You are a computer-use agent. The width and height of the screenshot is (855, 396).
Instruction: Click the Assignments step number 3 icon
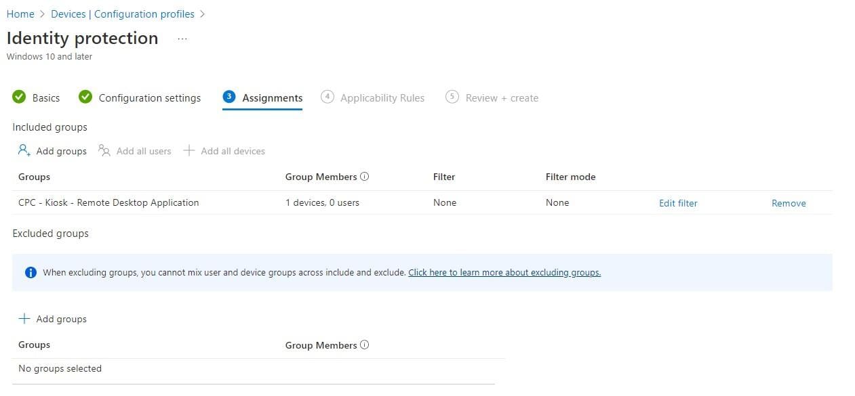click(229, 97)
